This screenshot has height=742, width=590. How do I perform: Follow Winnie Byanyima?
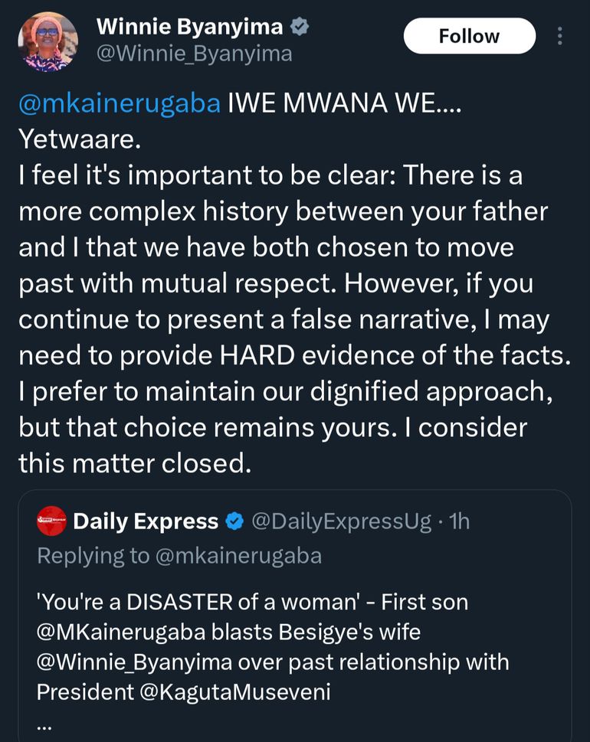point(469,36)
